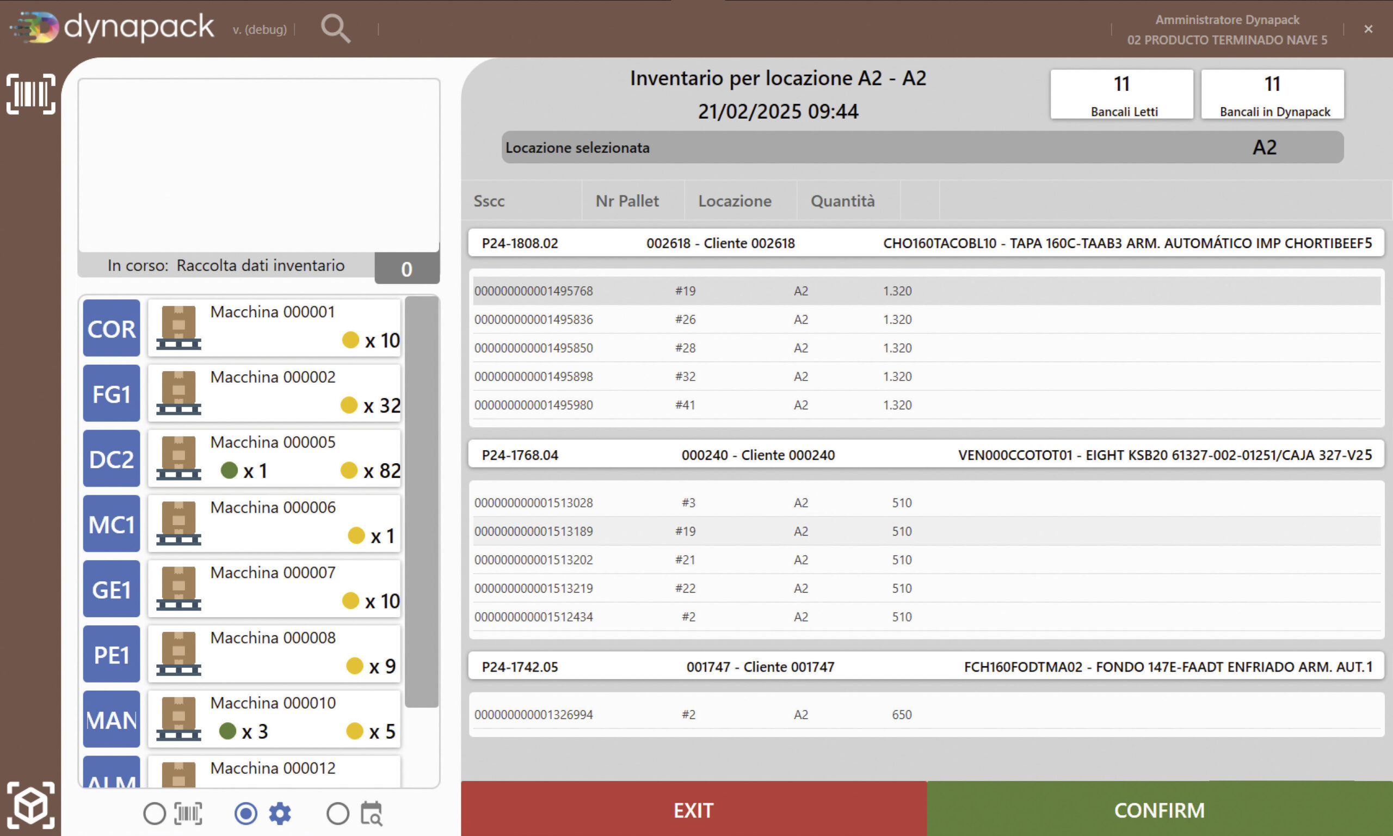Click the dynapack logo
This screenshot has width=1393, height=836.
coord(112,27)
